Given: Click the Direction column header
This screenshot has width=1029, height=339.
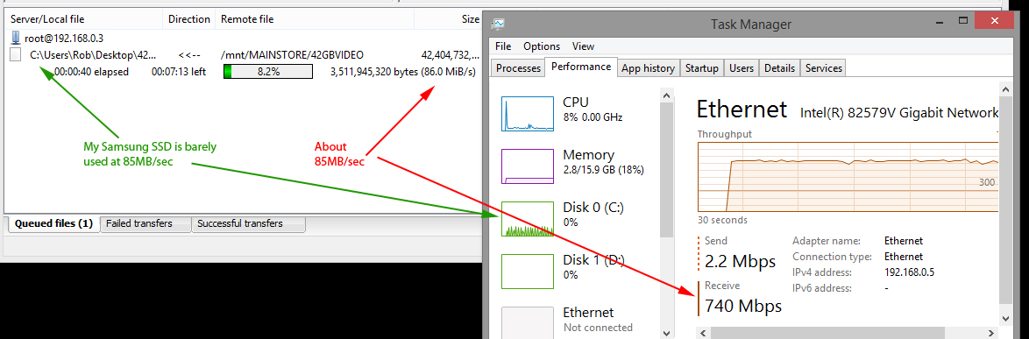Looking at the screenshot, I should click(x=189, y=19).
